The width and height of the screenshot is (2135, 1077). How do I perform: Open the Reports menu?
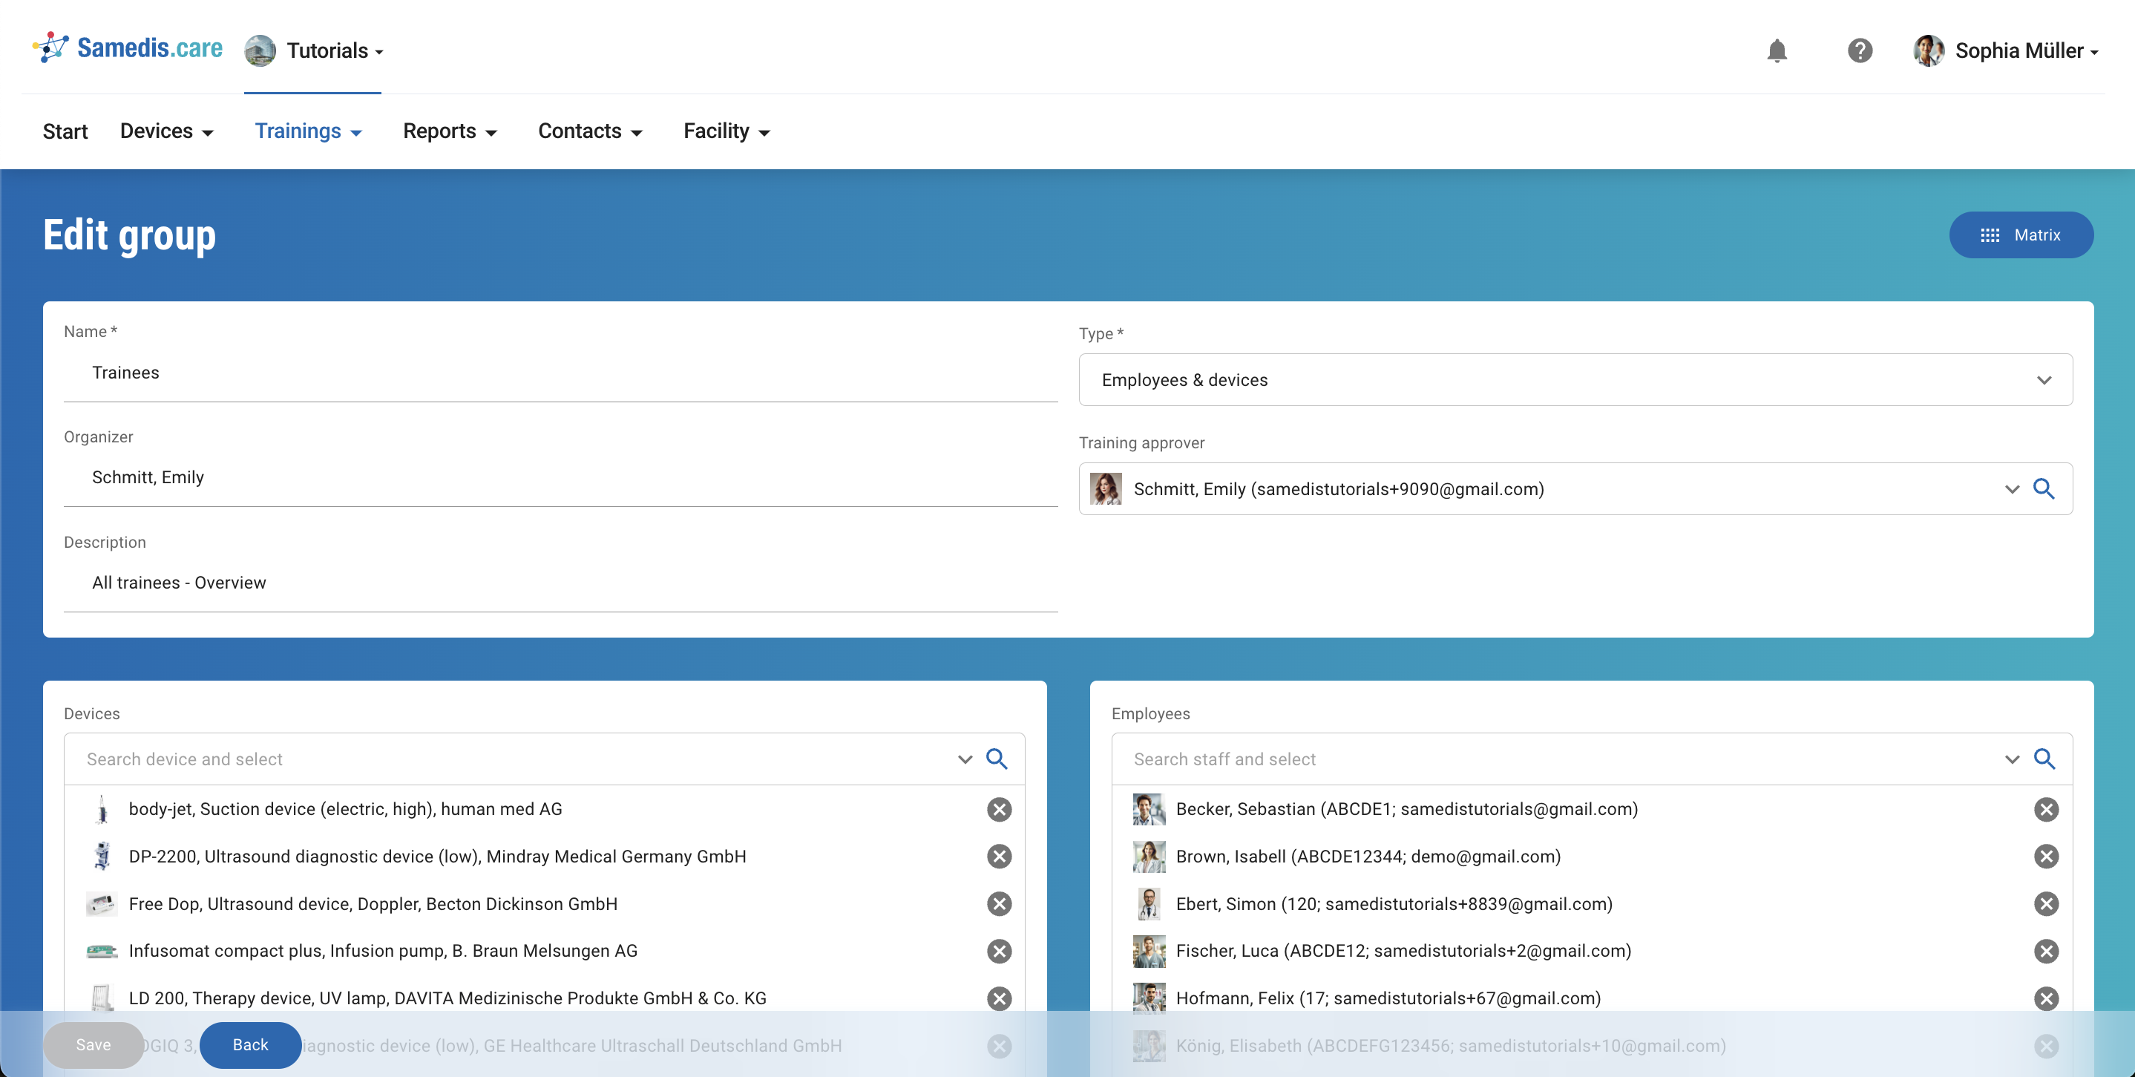pos(450,131)
